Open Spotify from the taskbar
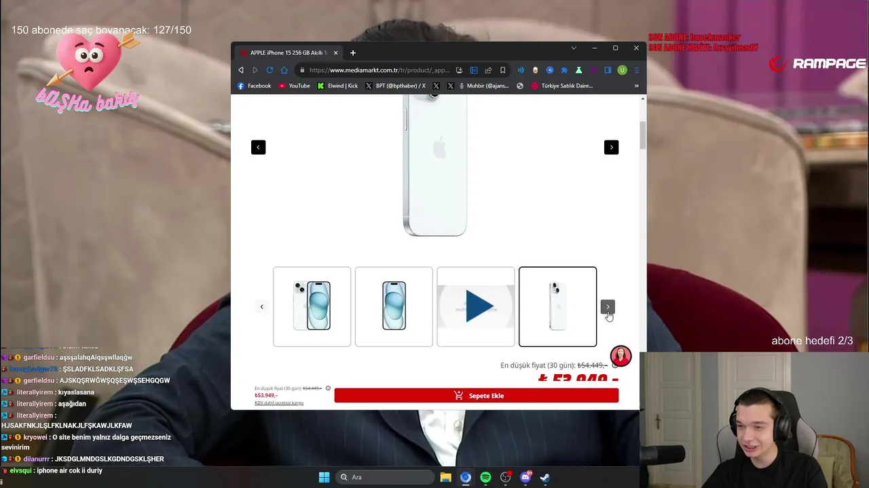Image resolution: width=869 pixels, height=488 pixels. pyautogui.click(x=485, y=477)
